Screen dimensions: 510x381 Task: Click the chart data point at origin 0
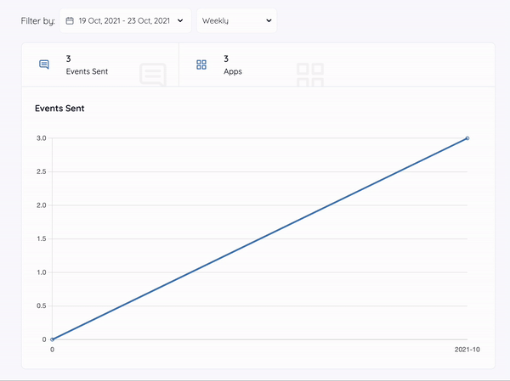(x=53, y=339)
